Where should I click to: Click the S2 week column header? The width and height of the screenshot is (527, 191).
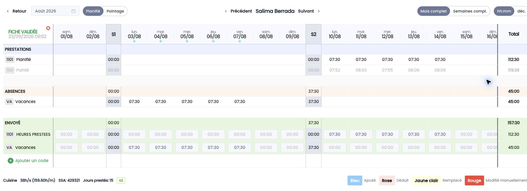(314, 34)
